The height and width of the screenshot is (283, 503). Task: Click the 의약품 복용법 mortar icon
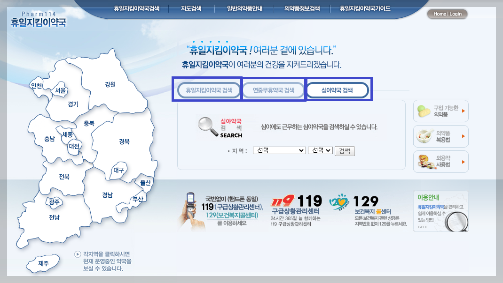tap(425, 137)
